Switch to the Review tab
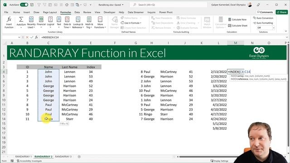290x163 pixels. click(x=87, y=12)
